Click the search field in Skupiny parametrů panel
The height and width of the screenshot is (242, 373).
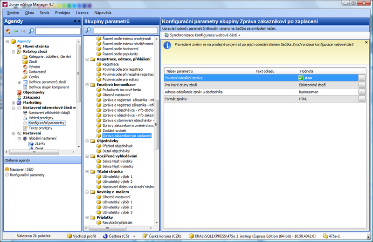click(x=125, y=30)
